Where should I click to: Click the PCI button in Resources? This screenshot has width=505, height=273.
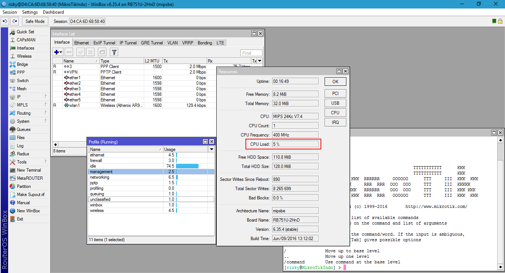(335, 94)
